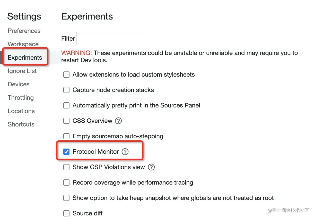
Task: Enable Show CSP Violations view
Action: click(x=66, y=167)
